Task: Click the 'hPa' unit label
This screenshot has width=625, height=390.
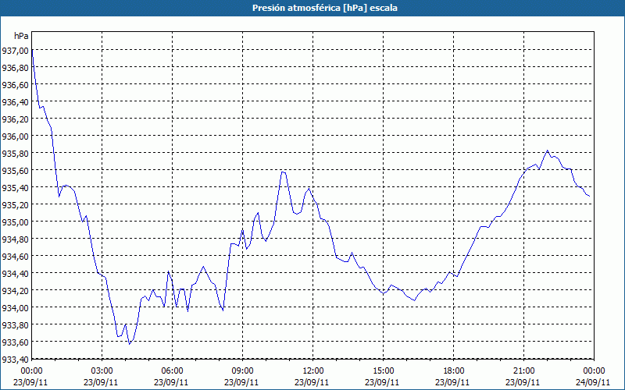Action: pyautogui.click(x=21, y=36)
